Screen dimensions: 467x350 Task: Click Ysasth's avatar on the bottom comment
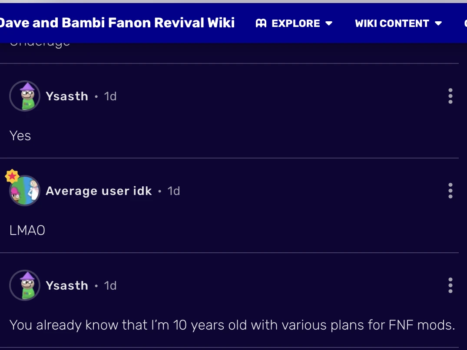click(25, 285)
